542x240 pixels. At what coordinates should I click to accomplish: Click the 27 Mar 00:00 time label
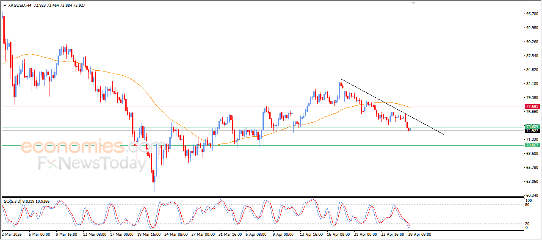coord(203,234)
